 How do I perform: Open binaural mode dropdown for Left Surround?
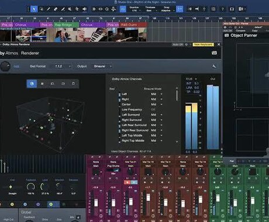[157, 115]
